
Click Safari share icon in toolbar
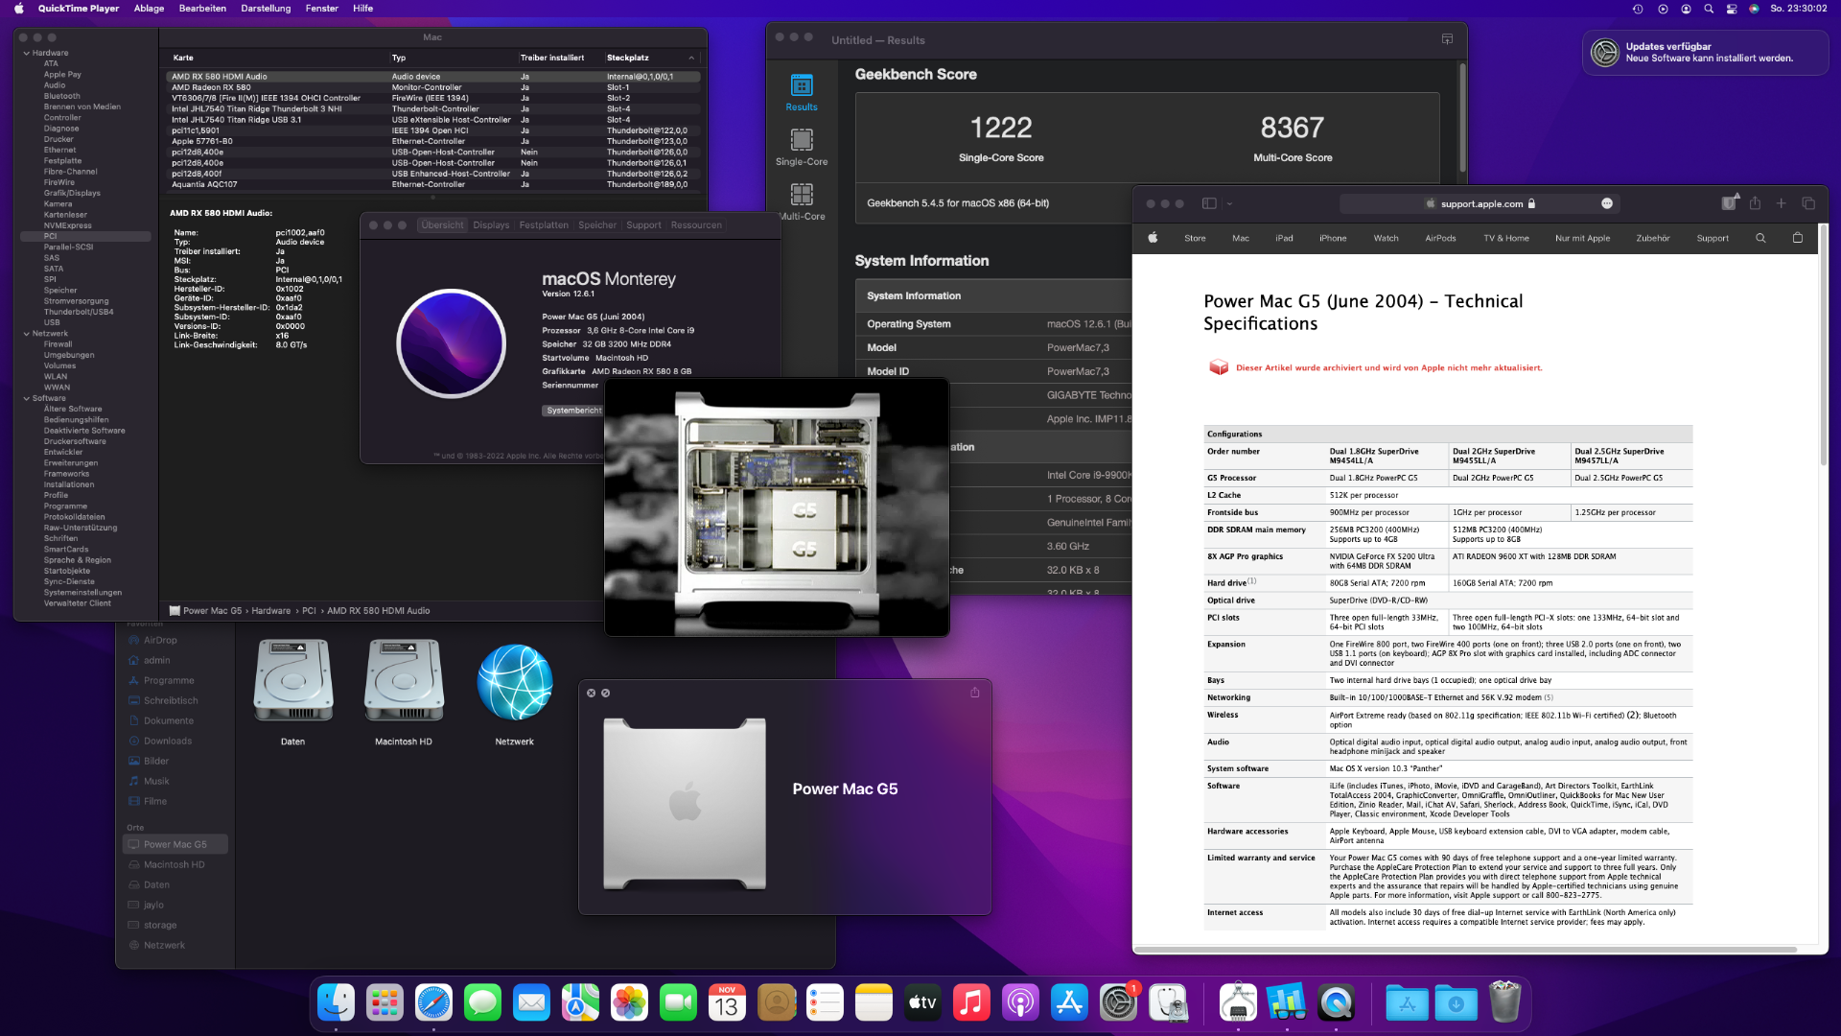[x=1755, y=203]
